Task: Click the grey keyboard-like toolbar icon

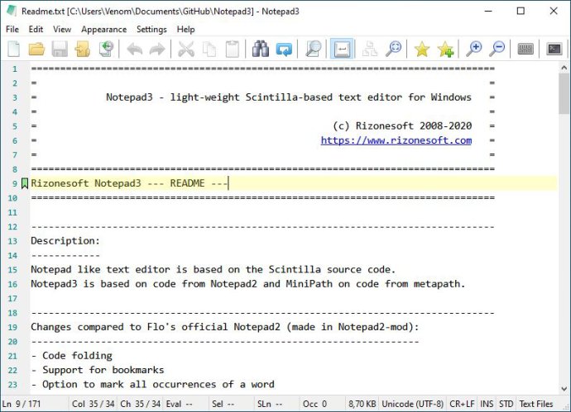Action: 525,49
